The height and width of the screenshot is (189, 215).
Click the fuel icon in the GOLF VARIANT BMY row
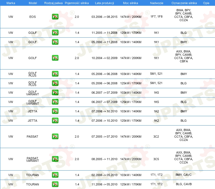[55, 93]
